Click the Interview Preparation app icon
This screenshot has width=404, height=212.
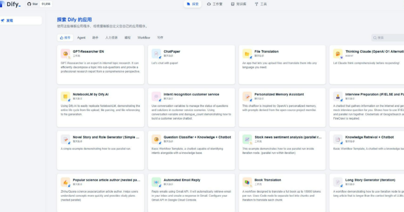[x=338, y=96]
